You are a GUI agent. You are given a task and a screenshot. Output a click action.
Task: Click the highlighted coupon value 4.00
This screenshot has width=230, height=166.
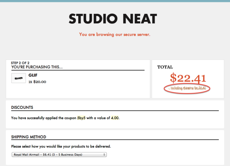coord(115,118)
